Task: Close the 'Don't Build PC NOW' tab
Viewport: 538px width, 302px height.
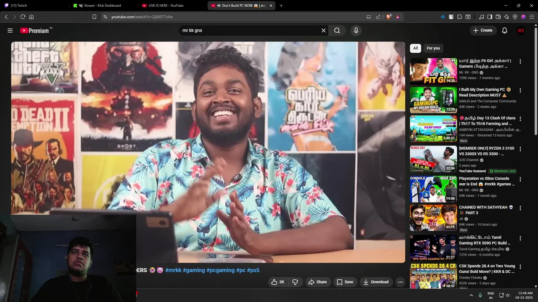Action: (271, 5)
